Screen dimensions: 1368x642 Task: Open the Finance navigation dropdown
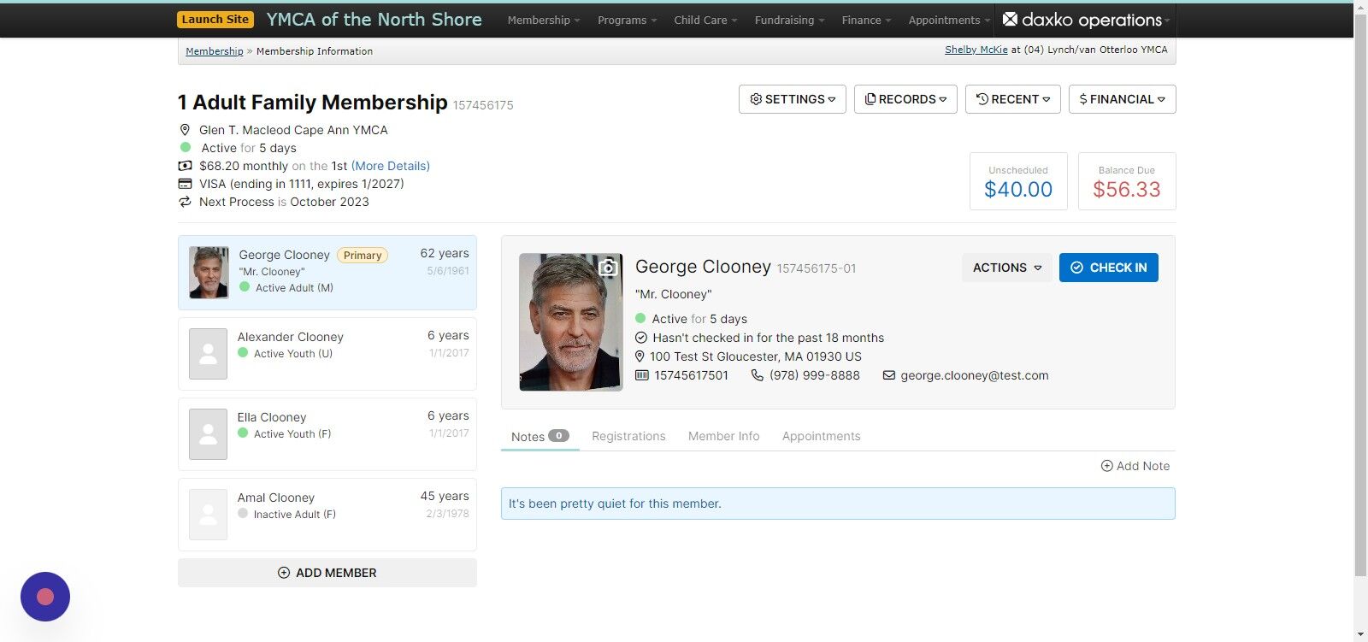[x=866, y=20]
